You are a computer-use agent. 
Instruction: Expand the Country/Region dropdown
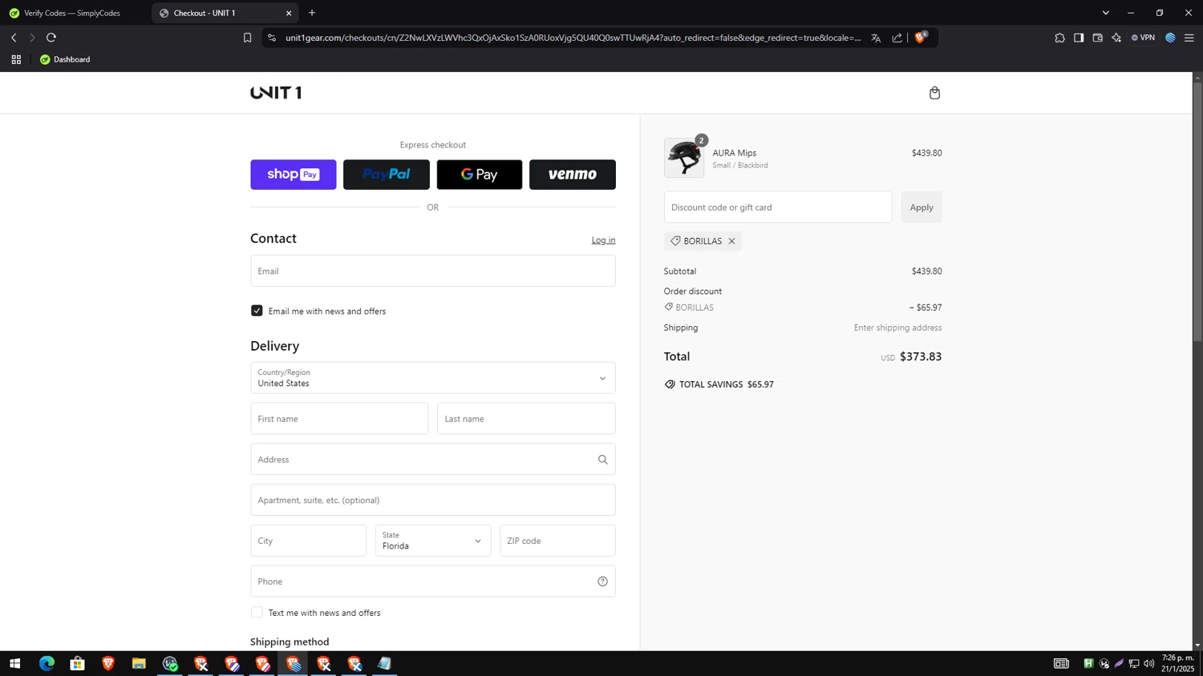point(433,378)
